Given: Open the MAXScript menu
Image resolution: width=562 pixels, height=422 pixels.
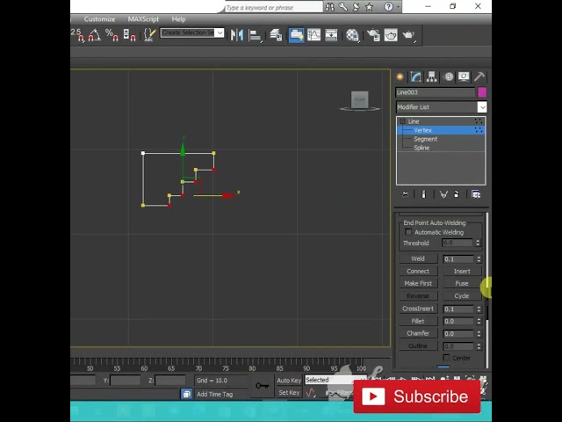Looking at the screenshot, I should click(143, 19).
